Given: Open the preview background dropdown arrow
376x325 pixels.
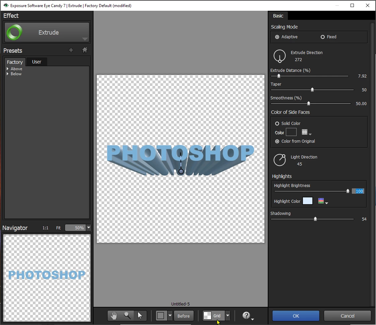Looking at the screenshot, I should (x=170, y=316).
